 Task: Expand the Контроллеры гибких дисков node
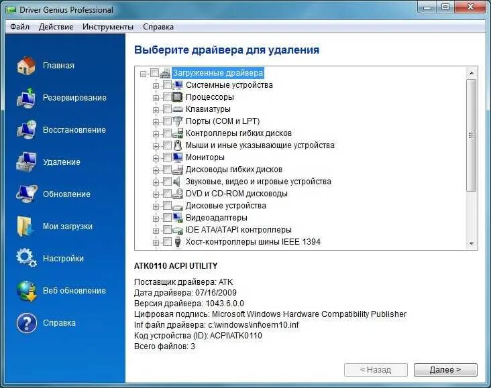pyautogui.click(x=156, y=134)
